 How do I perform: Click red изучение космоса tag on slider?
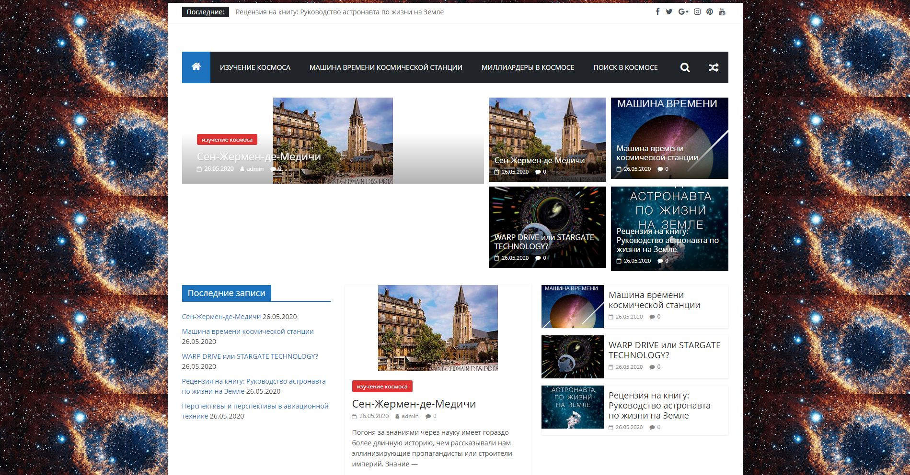point(227,140)
